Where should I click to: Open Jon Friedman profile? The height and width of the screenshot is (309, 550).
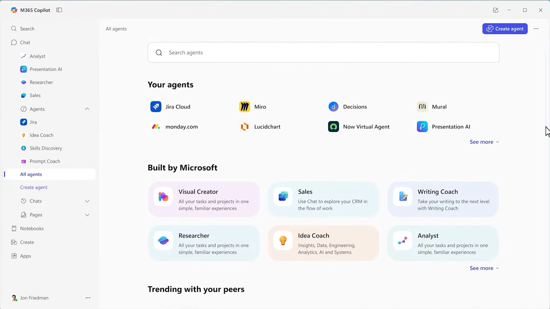(x=30, y=298)
